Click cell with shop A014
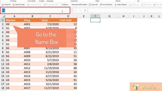The image size is (162, 91). 32,76
